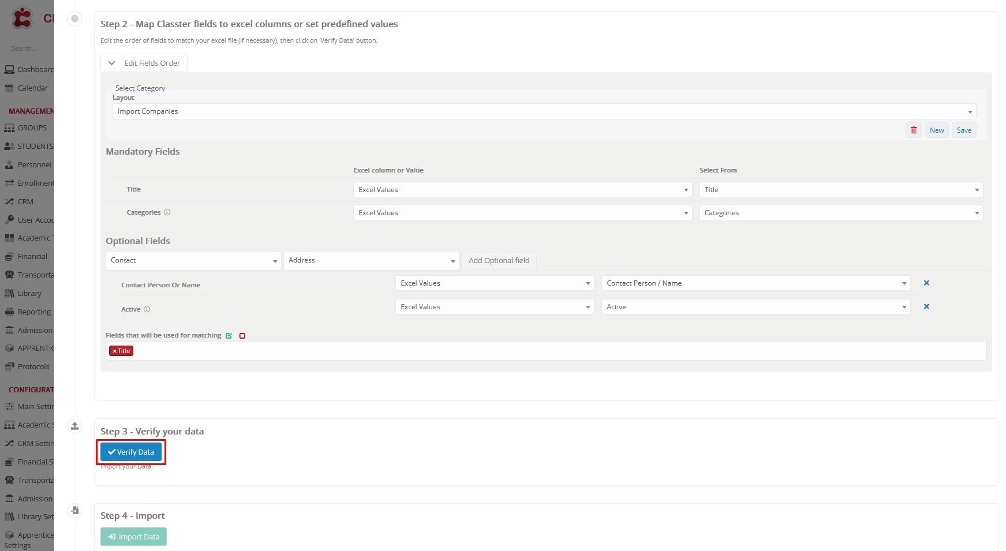The height and width of the screenshot is (551, 1006).
Task: Remove the Contact Person Or Name field
Action: pyautogui.click(x=926, y=283)
